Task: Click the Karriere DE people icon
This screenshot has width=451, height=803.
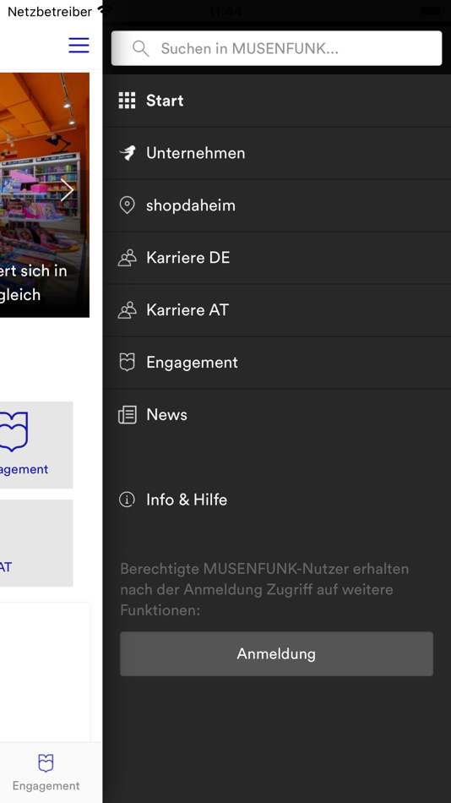Action: (127, 257)
